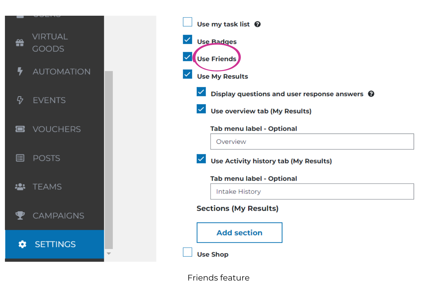Click the Settings gear icon

(x=22, y=244)
